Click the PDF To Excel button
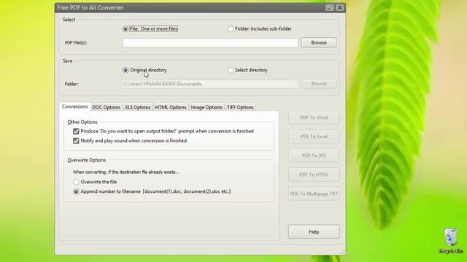467x262 pixels. click(314, 137)
